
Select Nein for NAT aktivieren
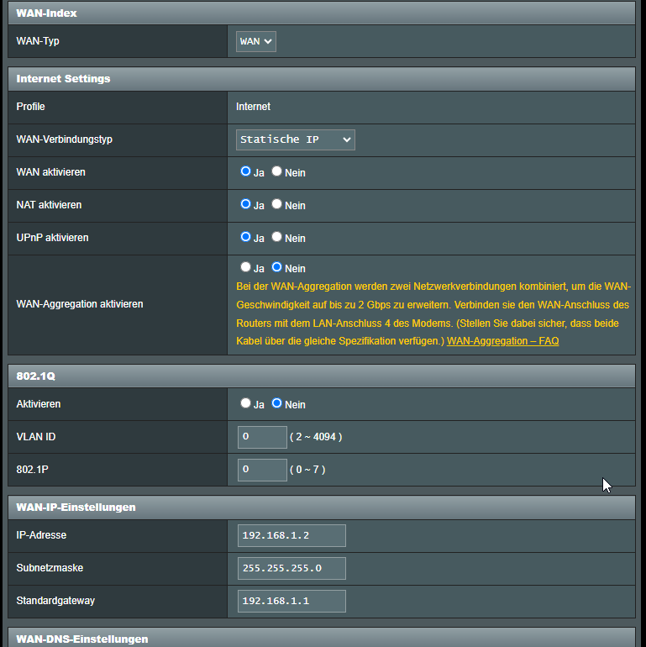(x=277, y=204)
